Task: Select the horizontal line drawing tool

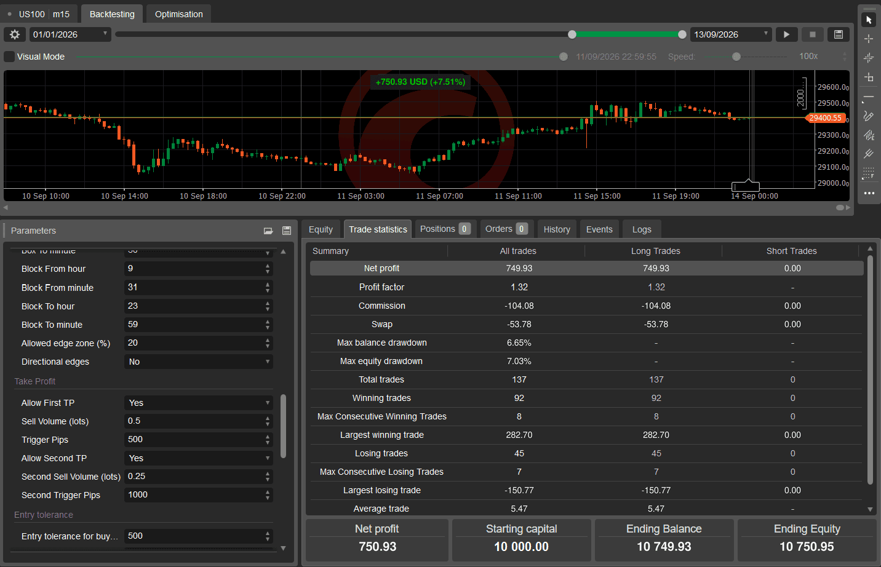Action: [x=869, y=98]
